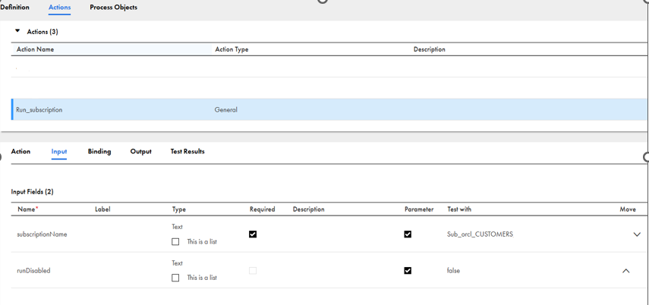Select the Input sub-tab

click(x=59, y=152)
